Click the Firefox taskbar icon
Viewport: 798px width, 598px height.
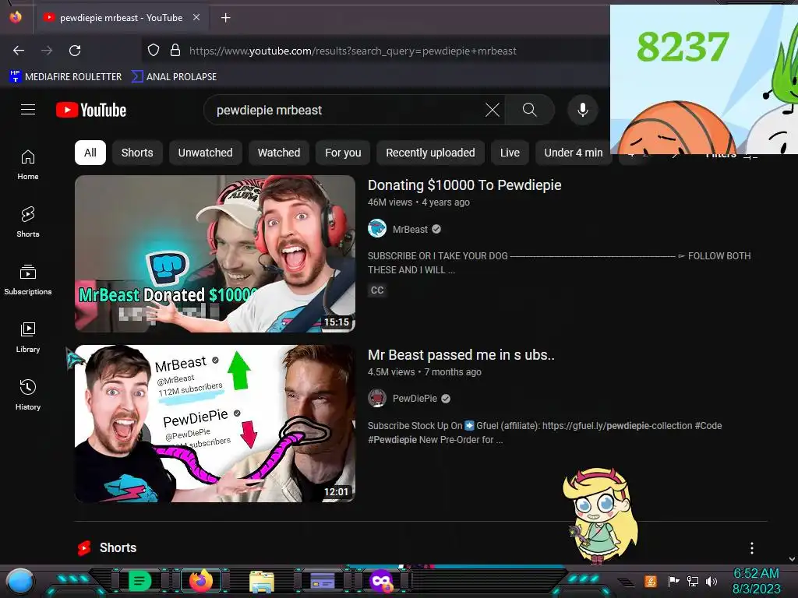point(201,580)
